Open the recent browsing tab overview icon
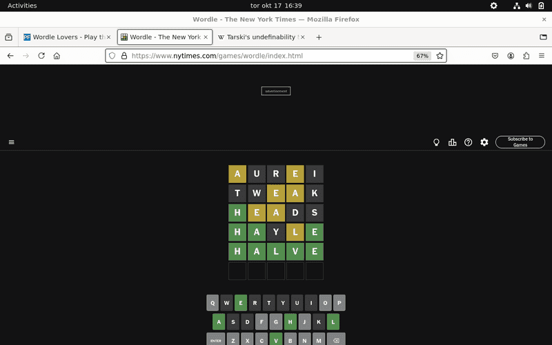Screen dimensions: 552x345 8,37
